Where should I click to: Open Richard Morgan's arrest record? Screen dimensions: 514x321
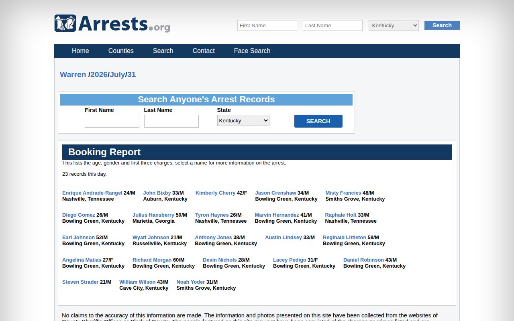click(x=152, y=260)
